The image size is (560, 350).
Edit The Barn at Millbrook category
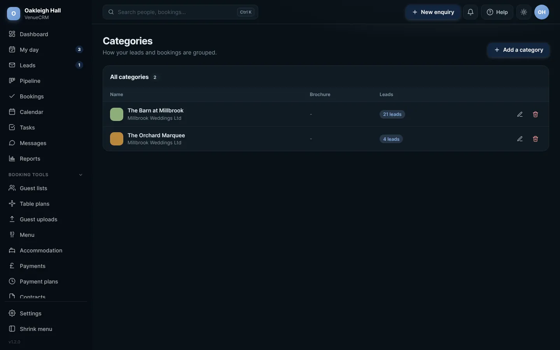pos(520,114)
